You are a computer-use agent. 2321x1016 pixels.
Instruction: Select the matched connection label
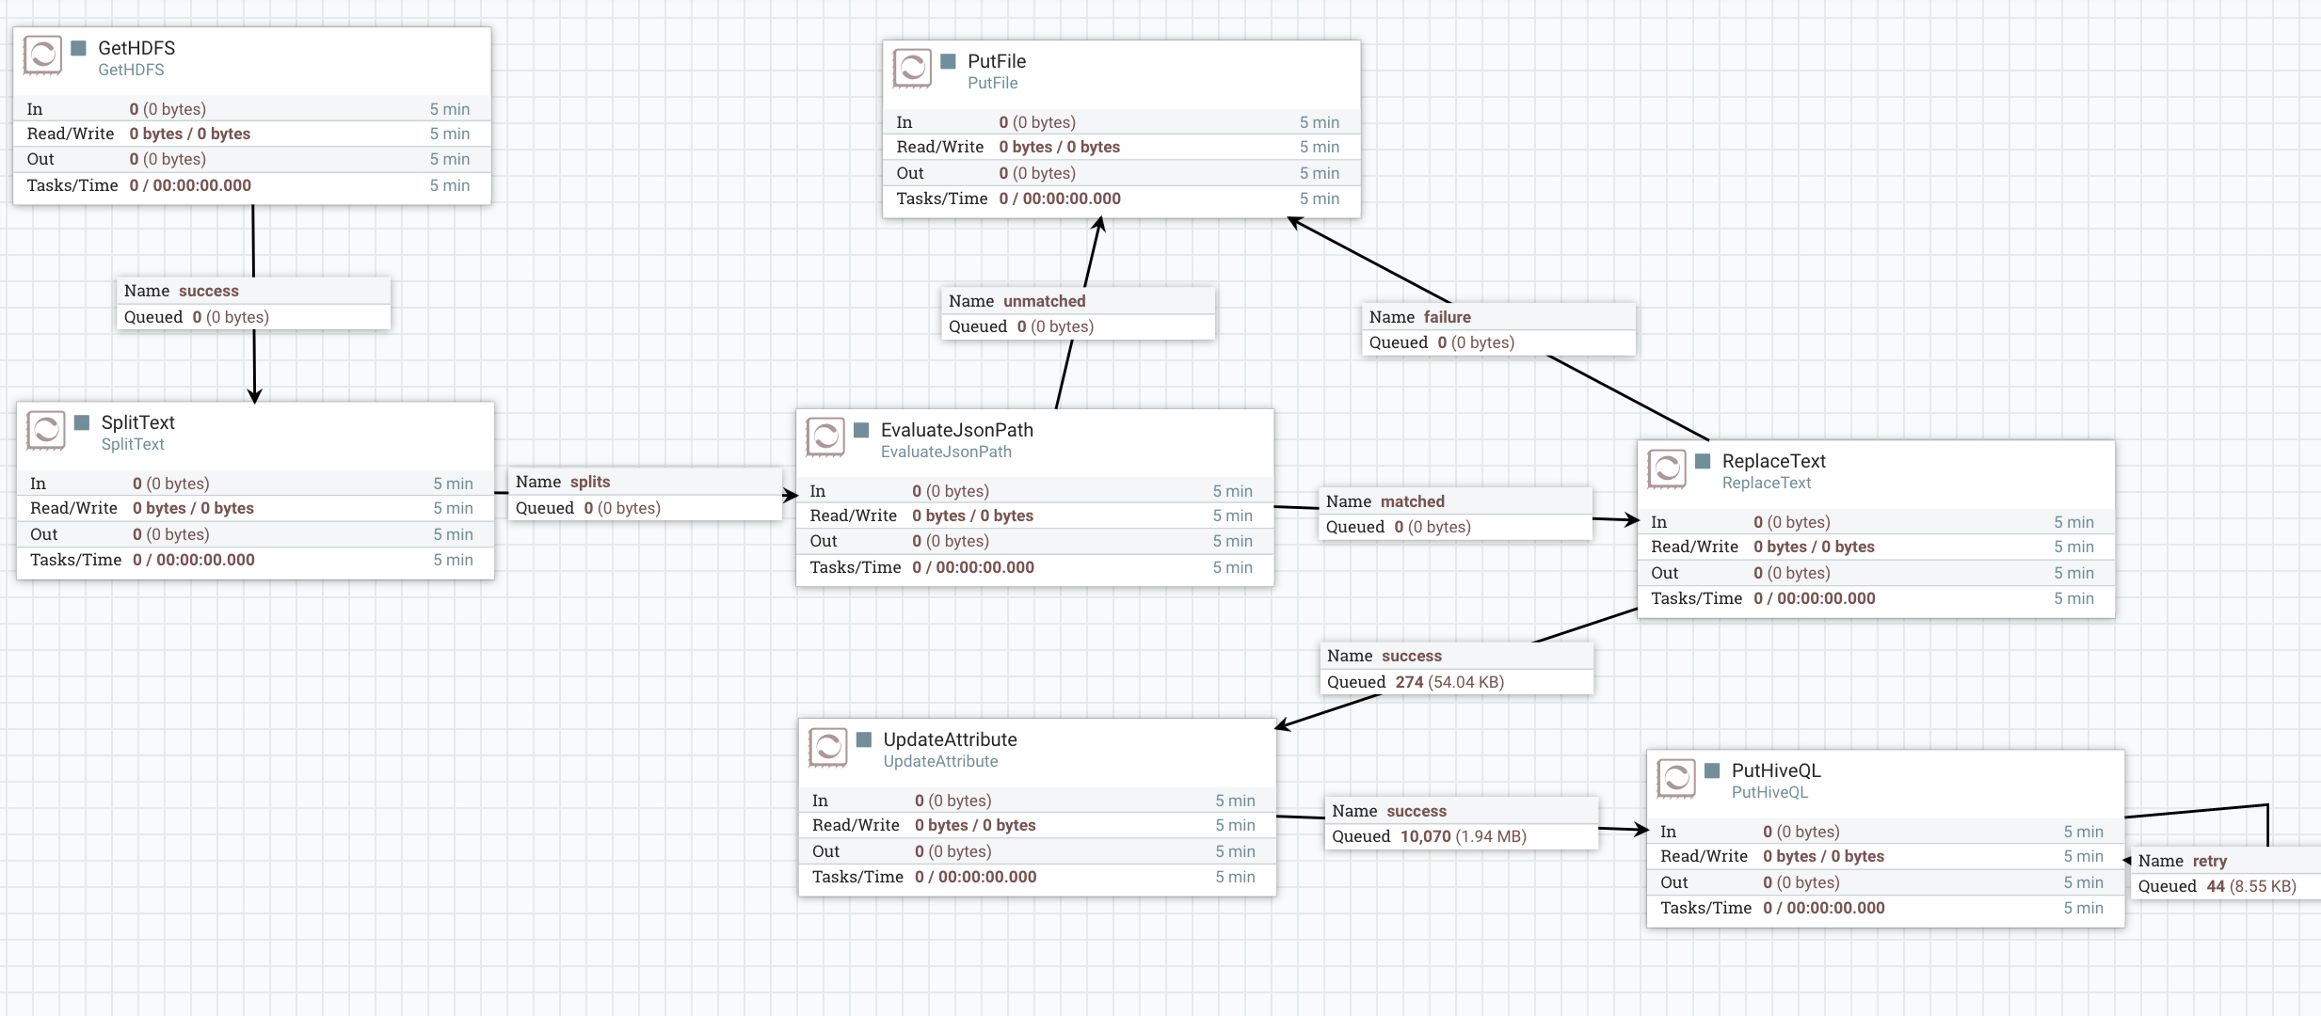1455,514
